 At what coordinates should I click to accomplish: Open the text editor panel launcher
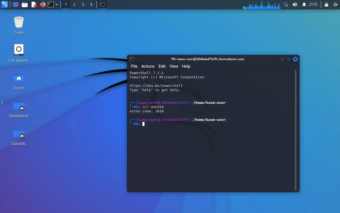(34, 5)
